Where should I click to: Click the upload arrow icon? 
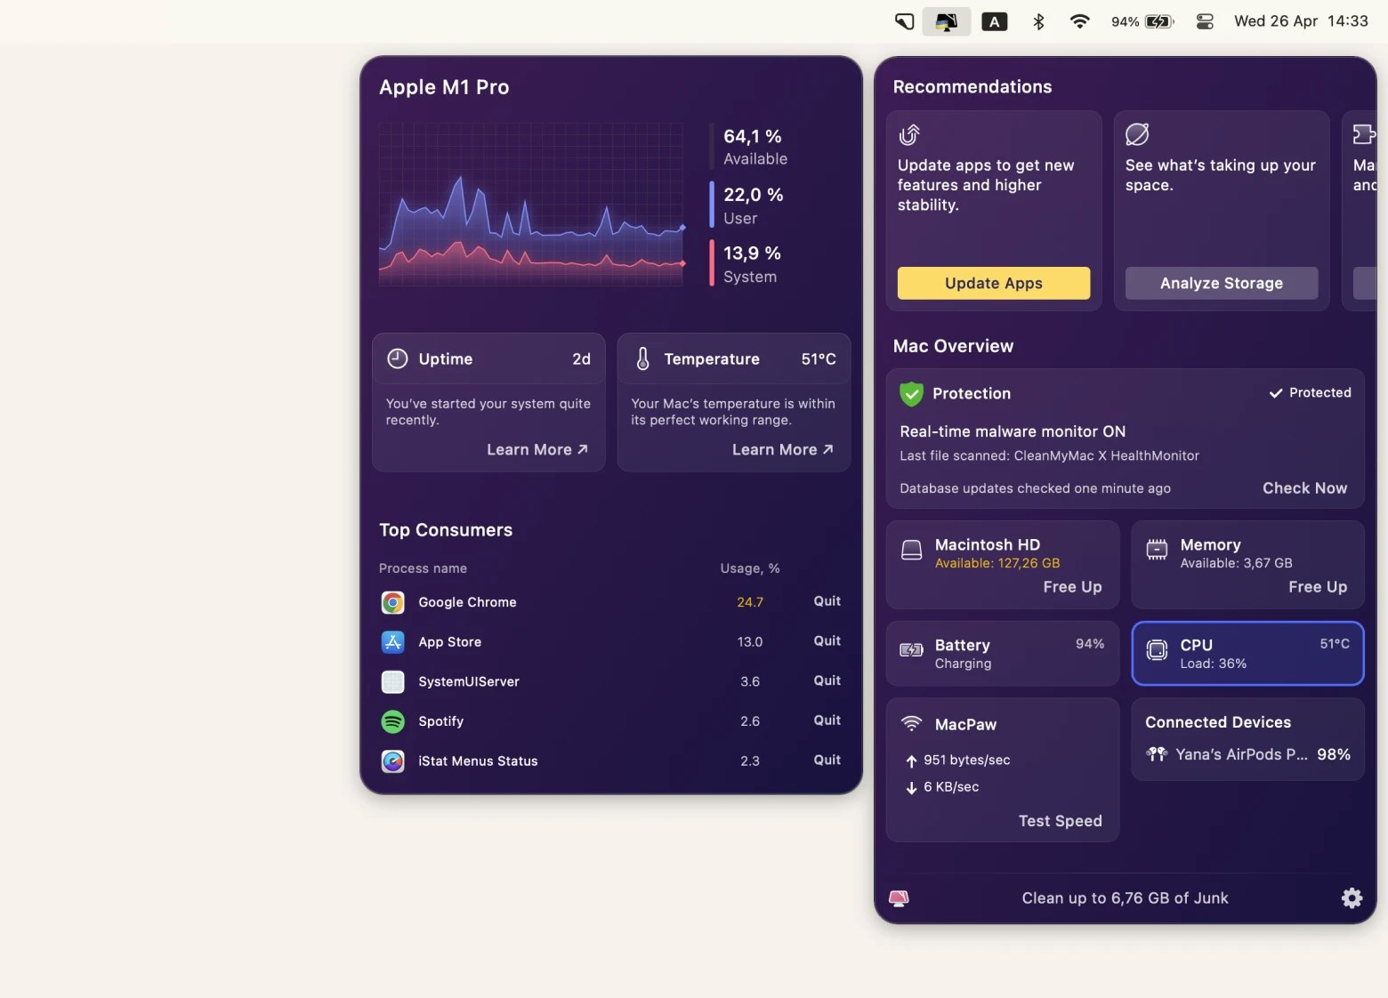(x=911, y=761)
